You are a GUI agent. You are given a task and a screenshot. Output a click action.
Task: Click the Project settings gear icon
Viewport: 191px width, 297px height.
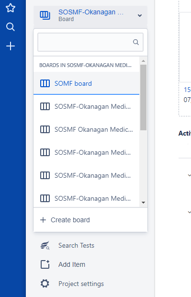pyautogui.click(x=45, y=284)
